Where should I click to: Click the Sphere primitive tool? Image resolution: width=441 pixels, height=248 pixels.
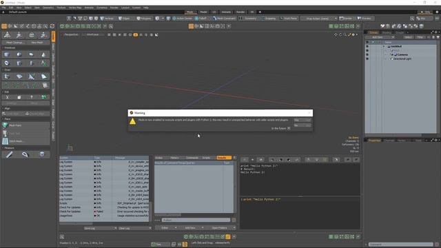click(19, 54)
